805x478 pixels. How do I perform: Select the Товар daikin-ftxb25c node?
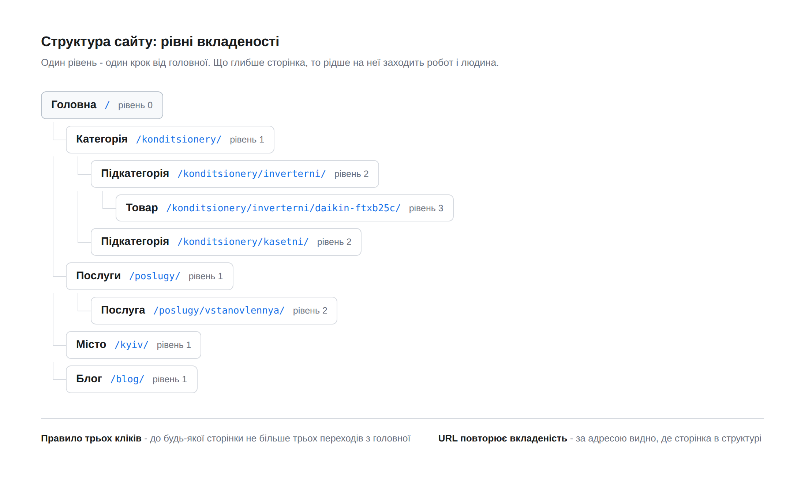tap(284, 208)
